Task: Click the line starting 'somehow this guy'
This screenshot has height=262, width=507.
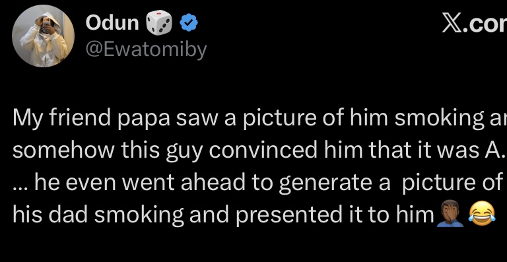Action: 259,150
